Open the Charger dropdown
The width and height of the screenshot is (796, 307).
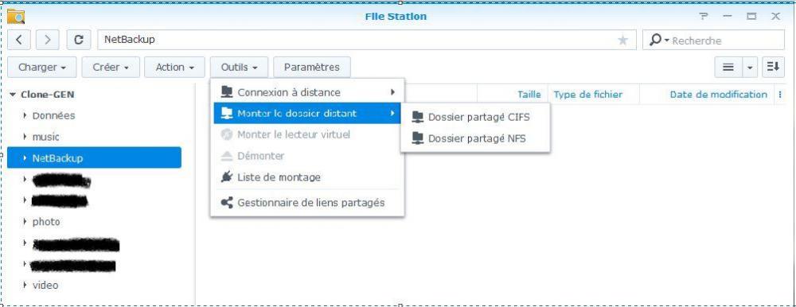point(42,67)
